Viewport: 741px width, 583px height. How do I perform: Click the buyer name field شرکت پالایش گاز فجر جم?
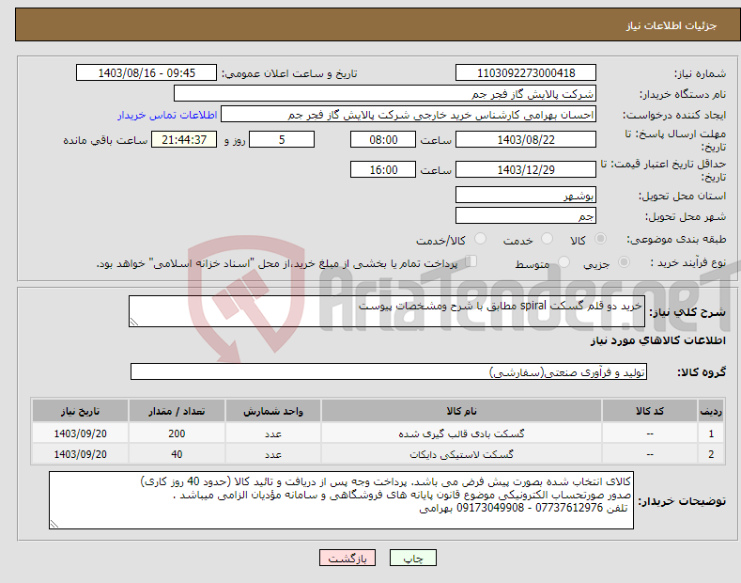point(385,94)
